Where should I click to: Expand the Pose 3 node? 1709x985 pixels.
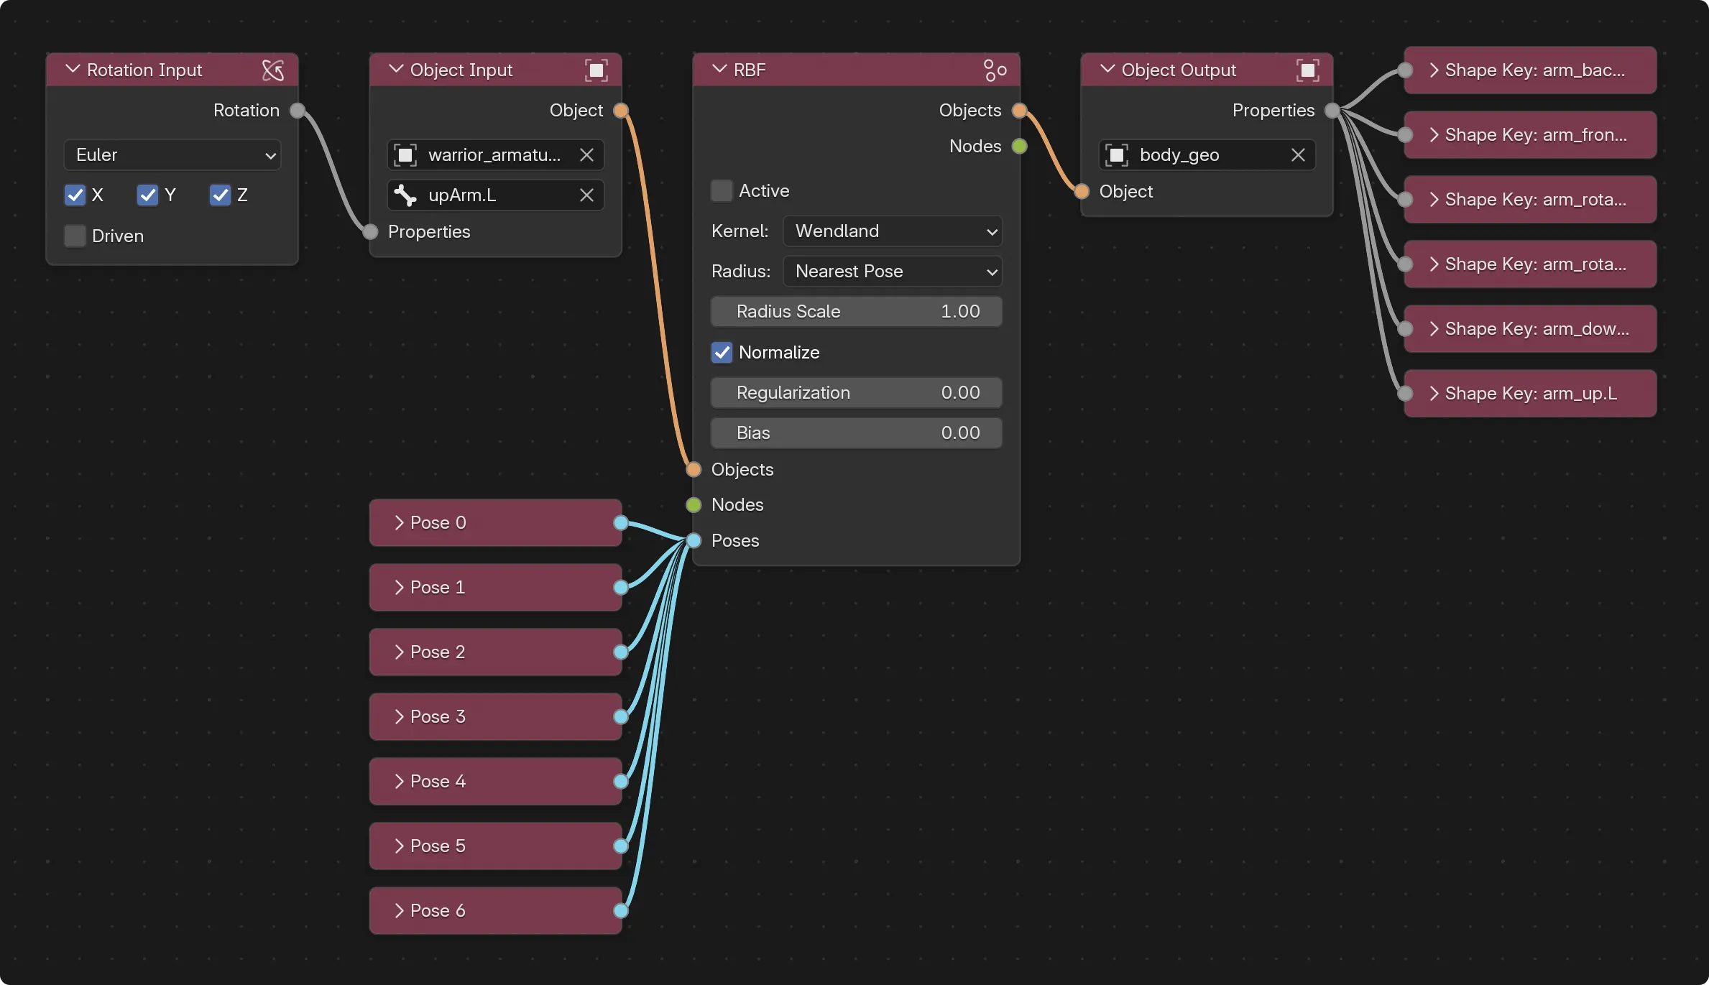399,716
